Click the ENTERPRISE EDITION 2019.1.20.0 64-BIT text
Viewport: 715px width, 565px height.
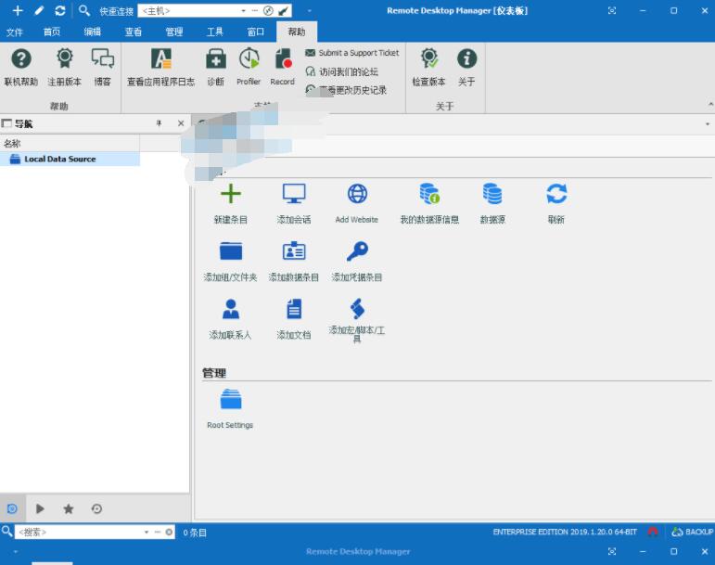point(565,532)
